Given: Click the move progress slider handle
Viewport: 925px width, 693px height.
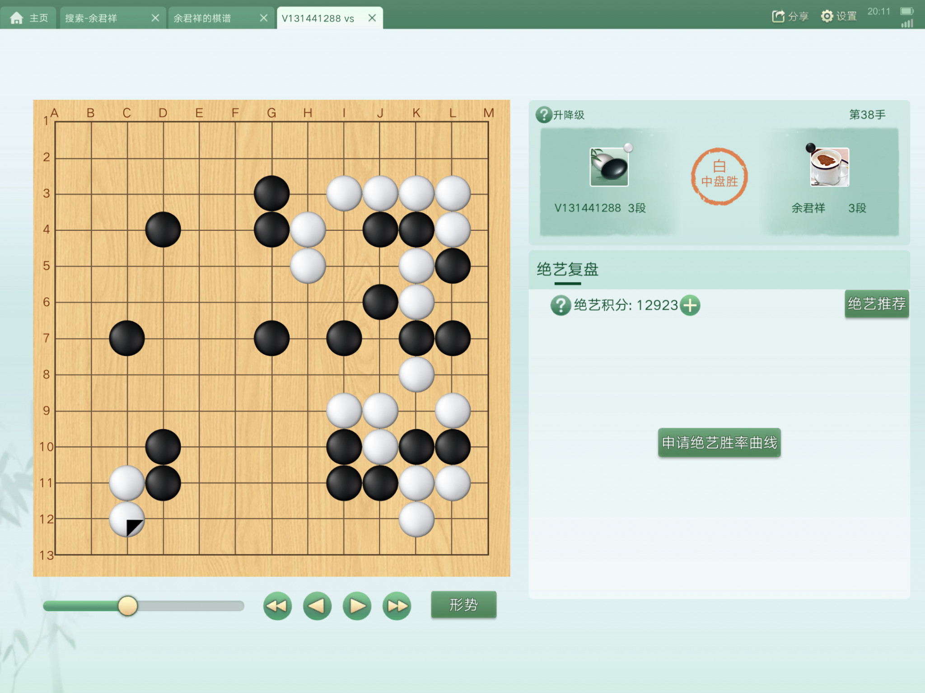Looking at the screenshot, I should pos(128,605).
